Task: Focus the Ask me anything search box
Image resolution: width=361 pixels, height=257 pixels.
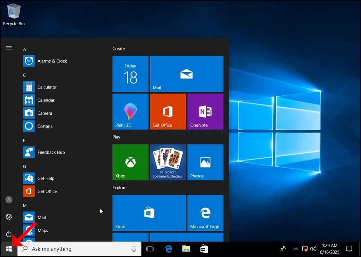Action: point(79,249)
